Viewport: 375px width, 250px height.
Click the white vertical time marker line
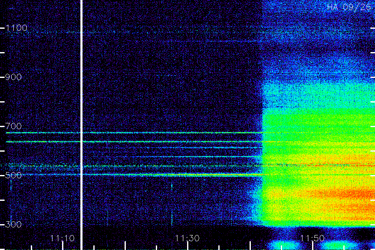point(81,125)
